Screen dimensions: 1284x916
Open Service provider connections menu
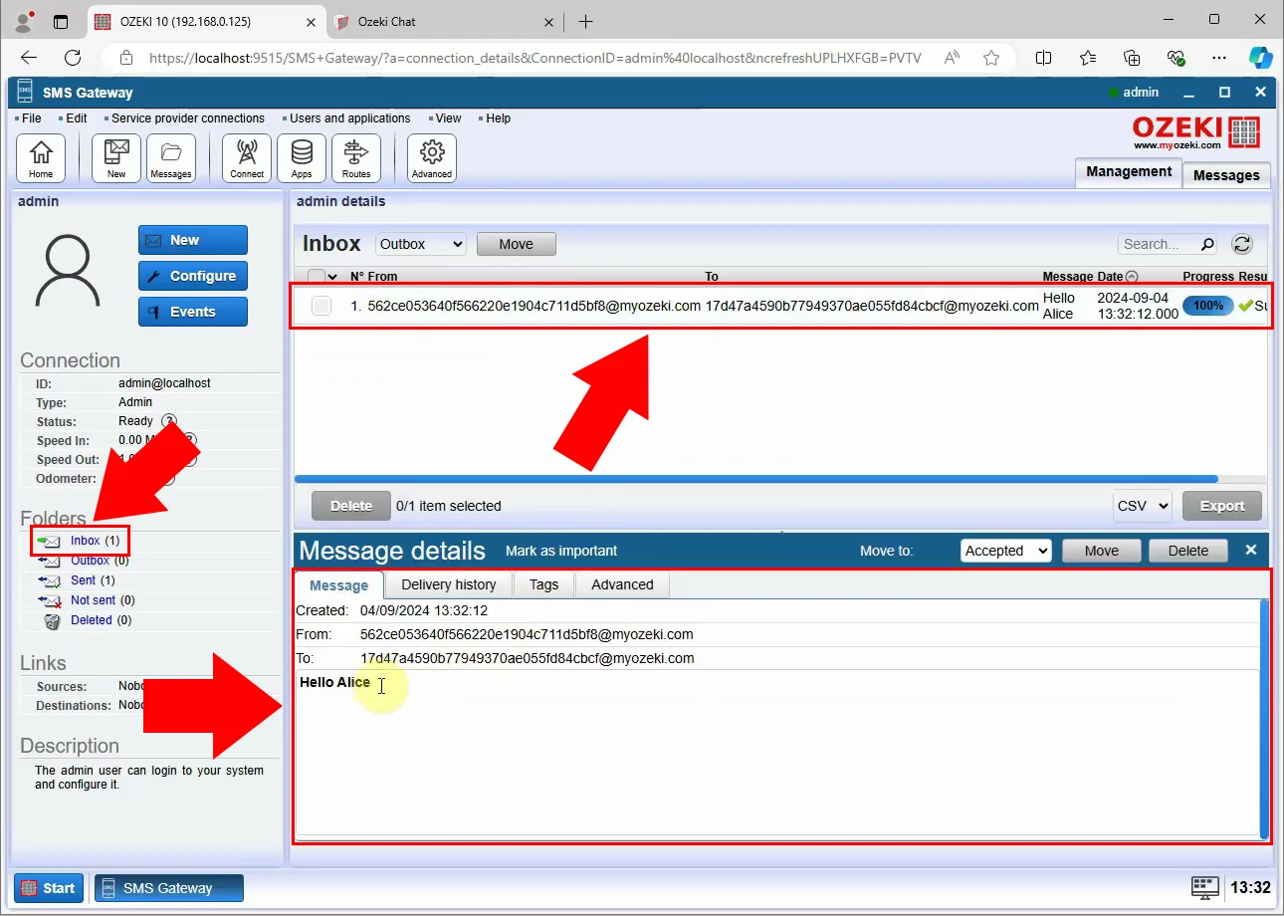(x=187, y=117)
